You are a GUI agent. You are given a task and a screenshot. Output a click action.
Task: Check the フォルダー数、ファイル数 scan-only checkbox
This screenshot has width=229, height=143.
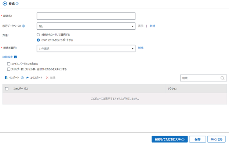pos(9,69)
